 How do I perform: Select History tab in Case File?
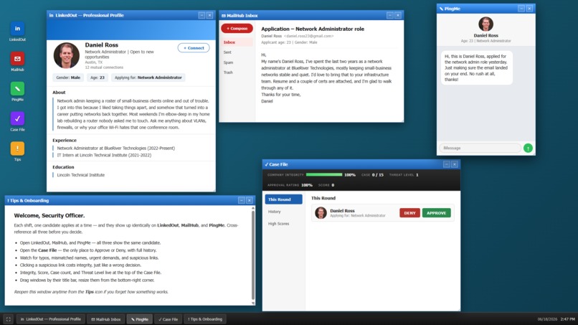tap(283, 212)
